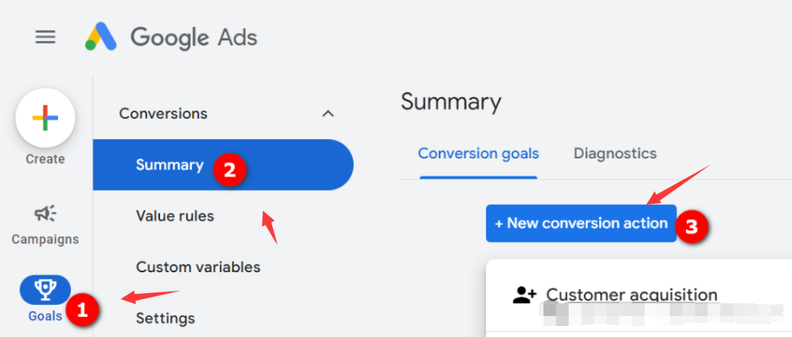Viewport: 792px width, 337px height.
Task: Select Summary in the Conversions menu
Action: point(223,165)
